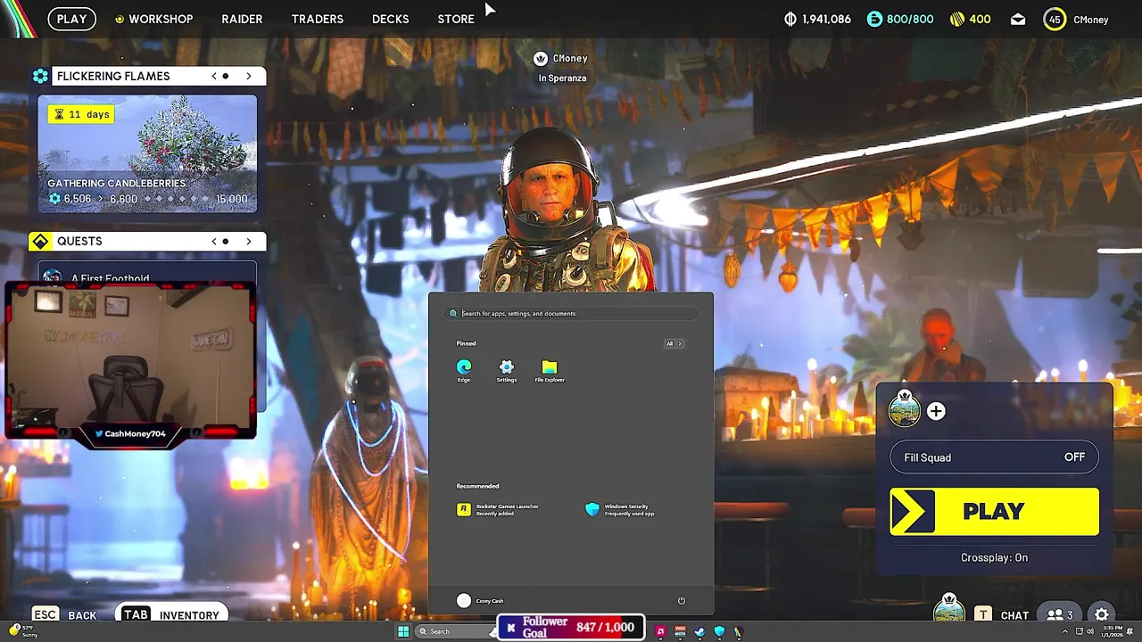
Task: Click the selected map icon in squad panel
Action: click(905, 411)
